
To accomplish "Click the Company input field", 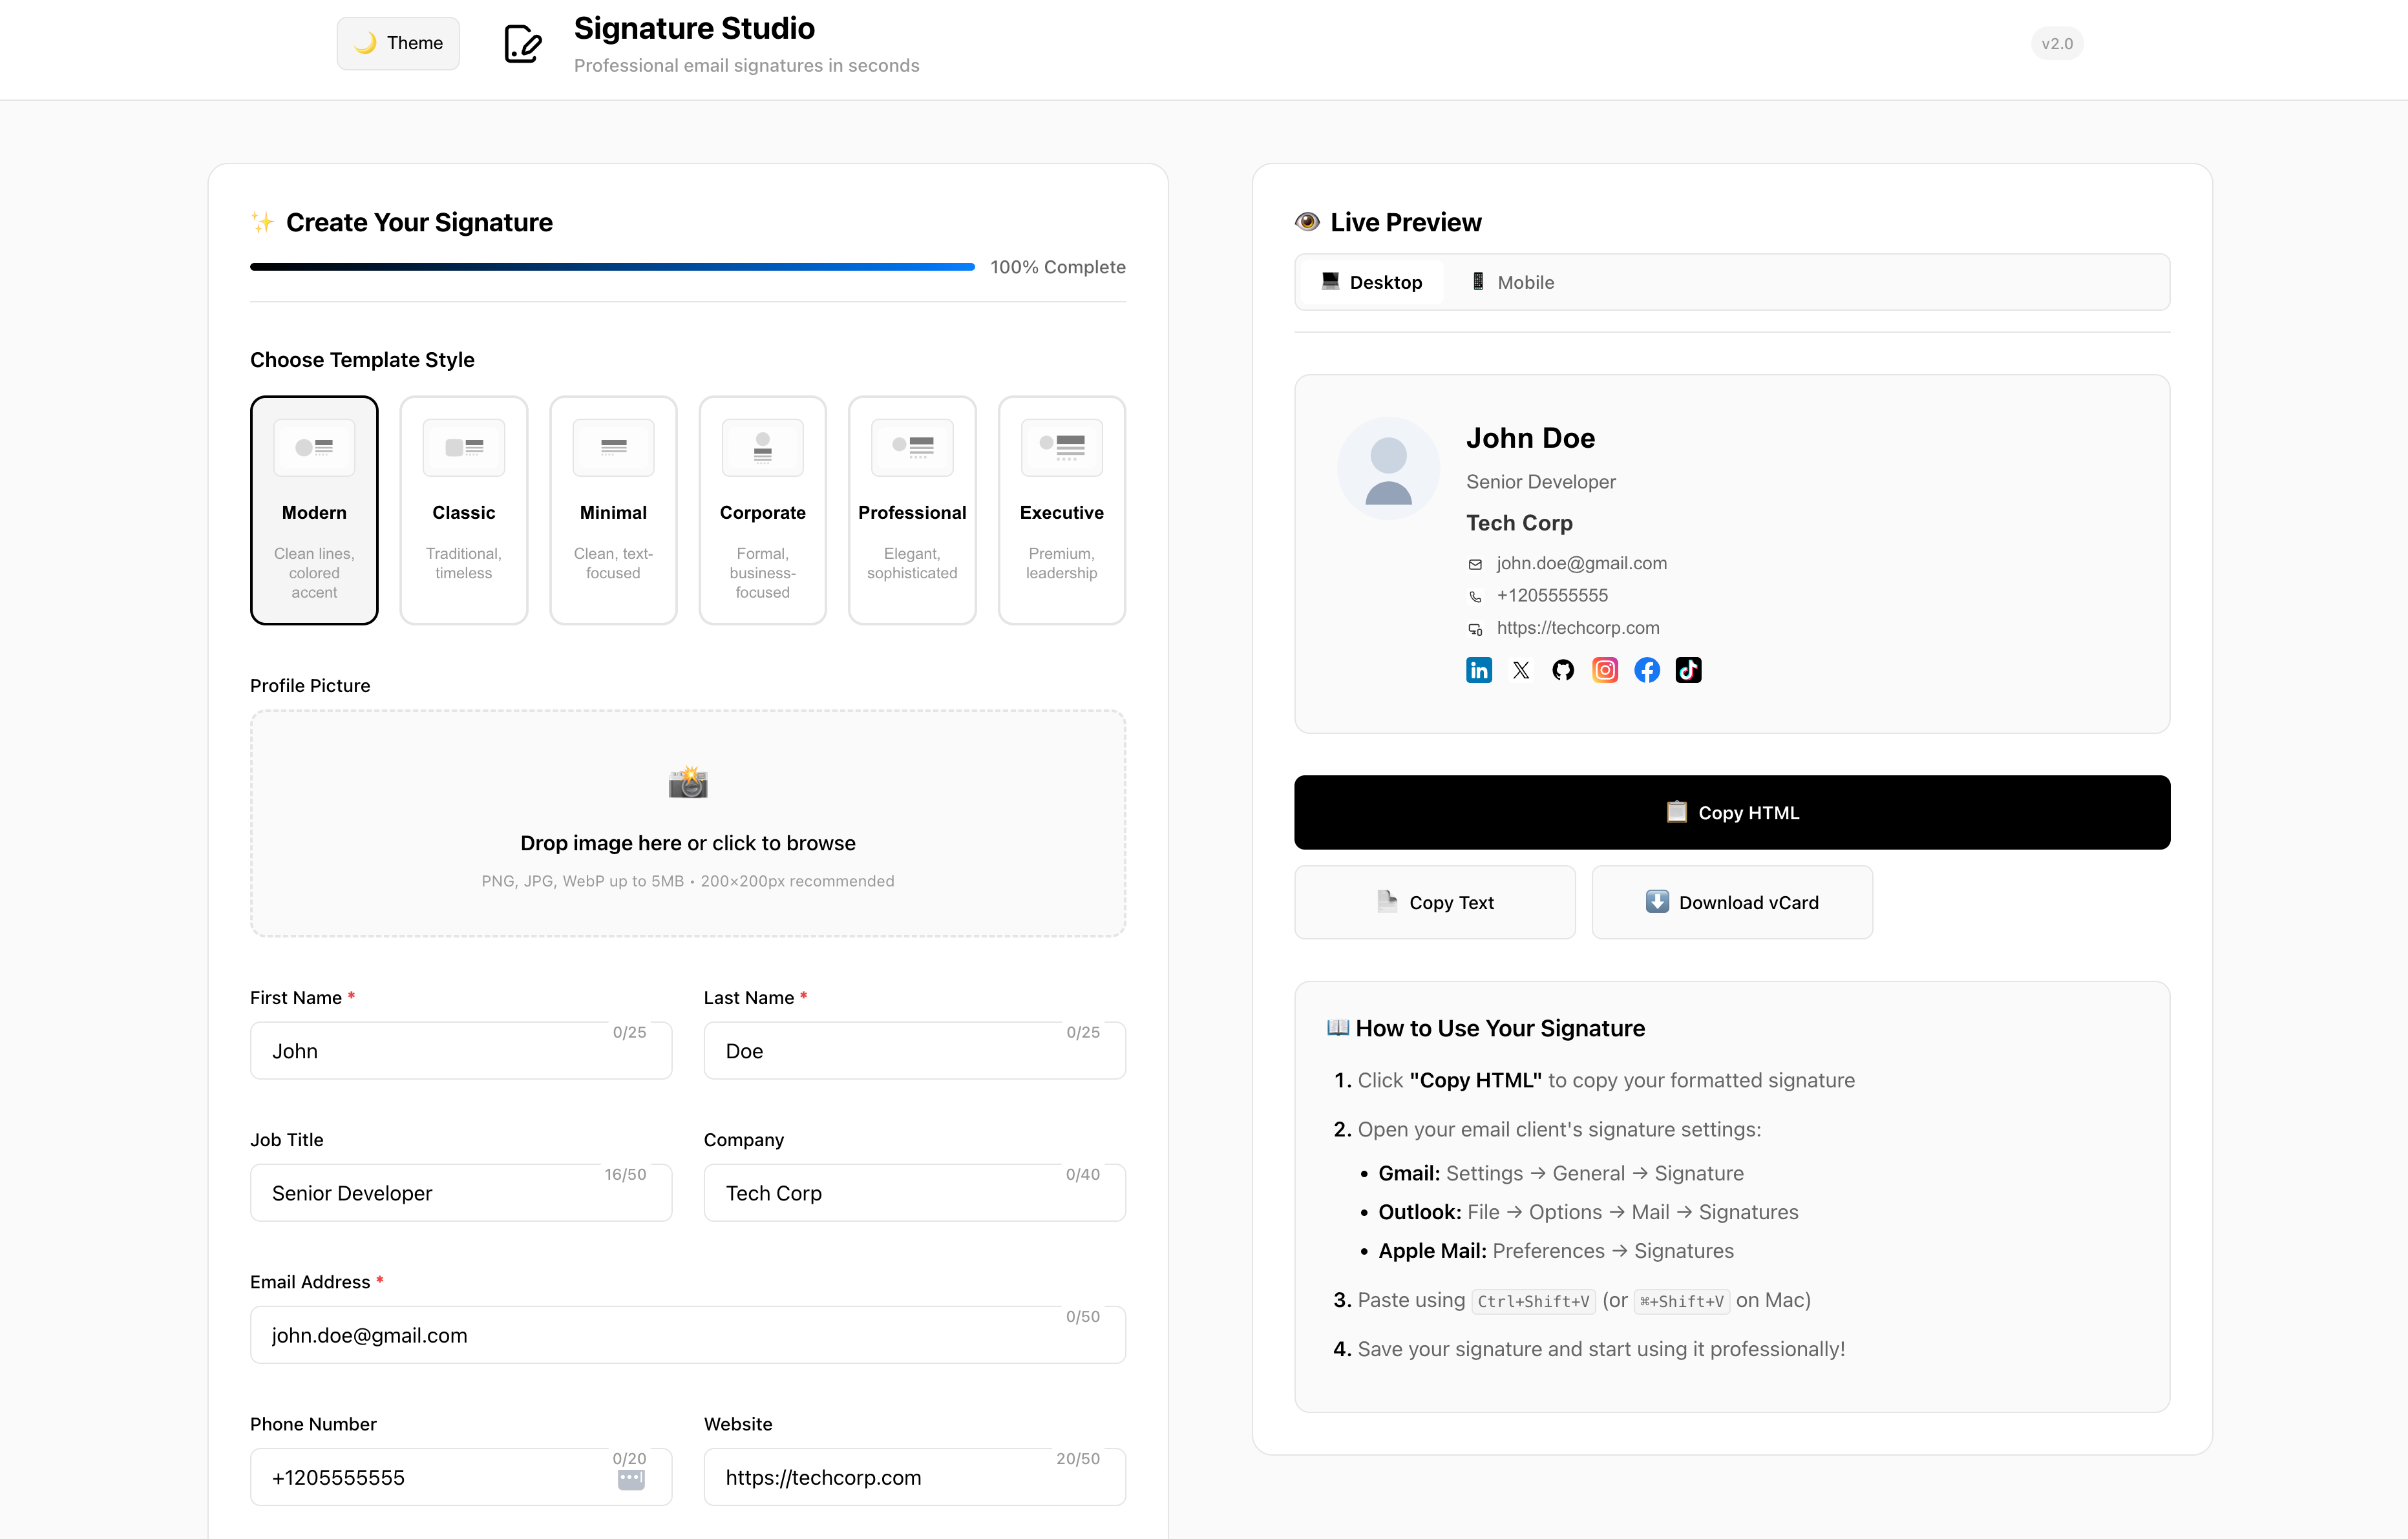I will 915,1193.
